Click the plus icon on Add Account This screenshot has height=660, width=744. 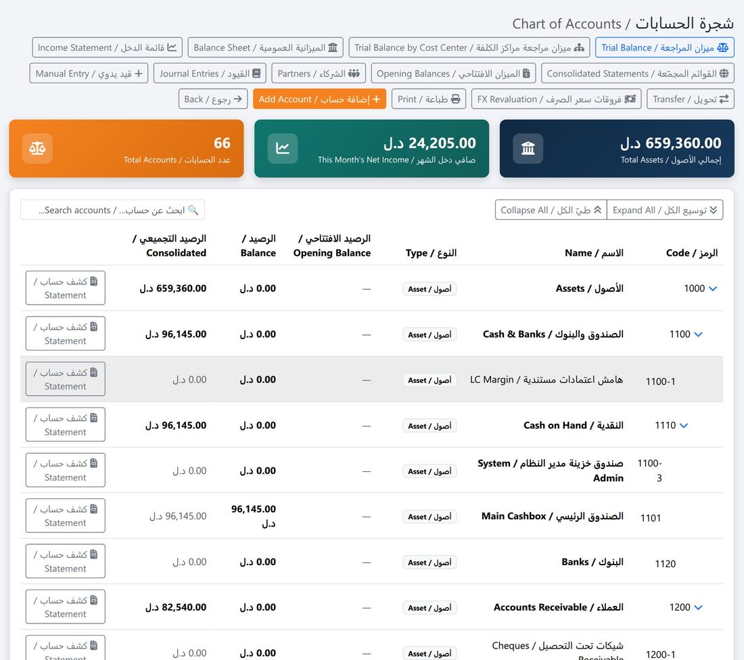coord(376,100)
